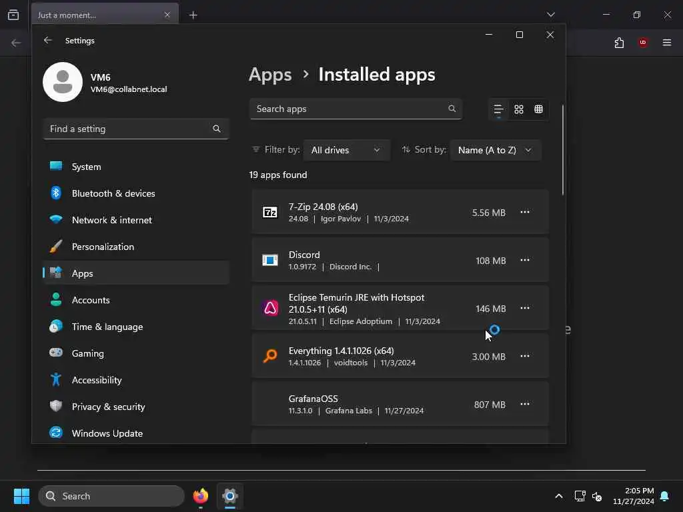The image size is (683, 512).
Task: Open Personalization settings
Action: point(136,247)
